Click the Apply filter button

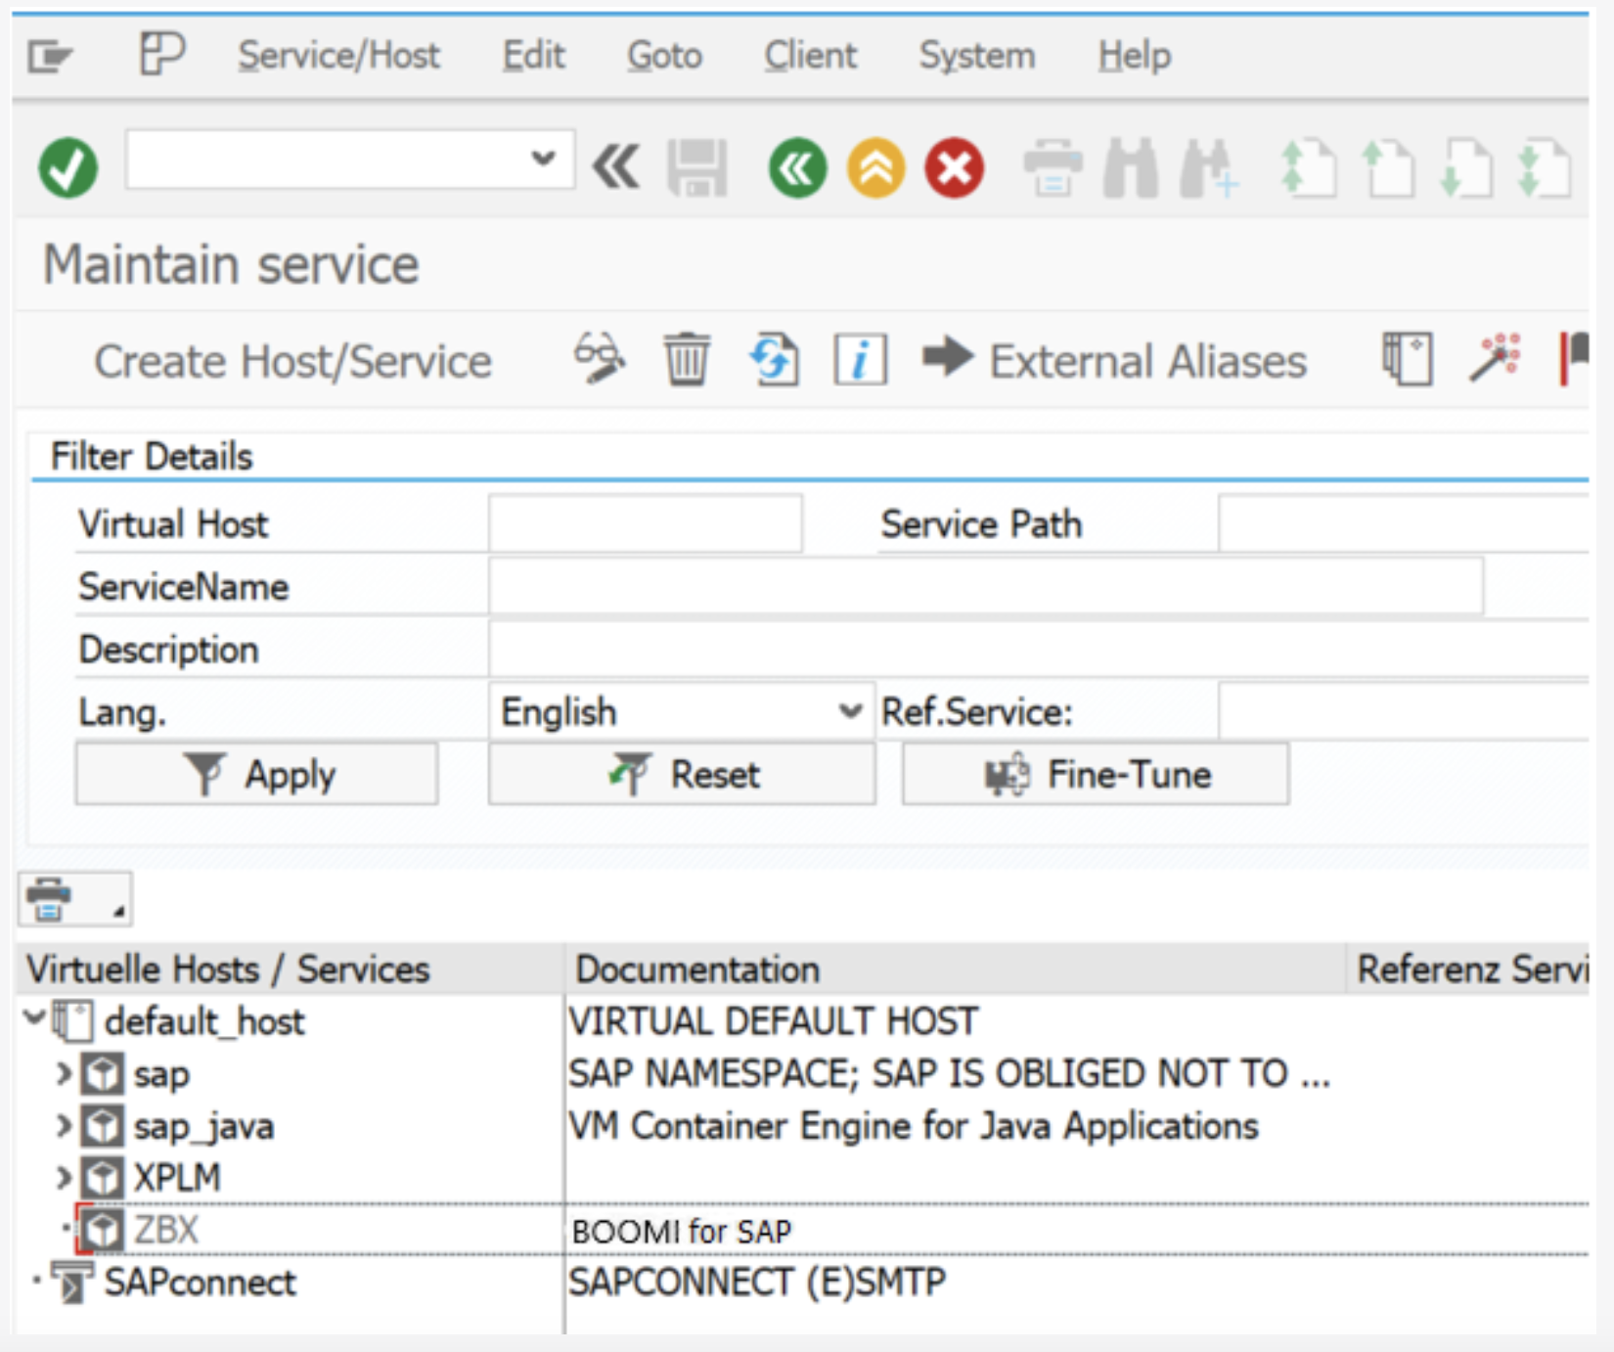257,774
